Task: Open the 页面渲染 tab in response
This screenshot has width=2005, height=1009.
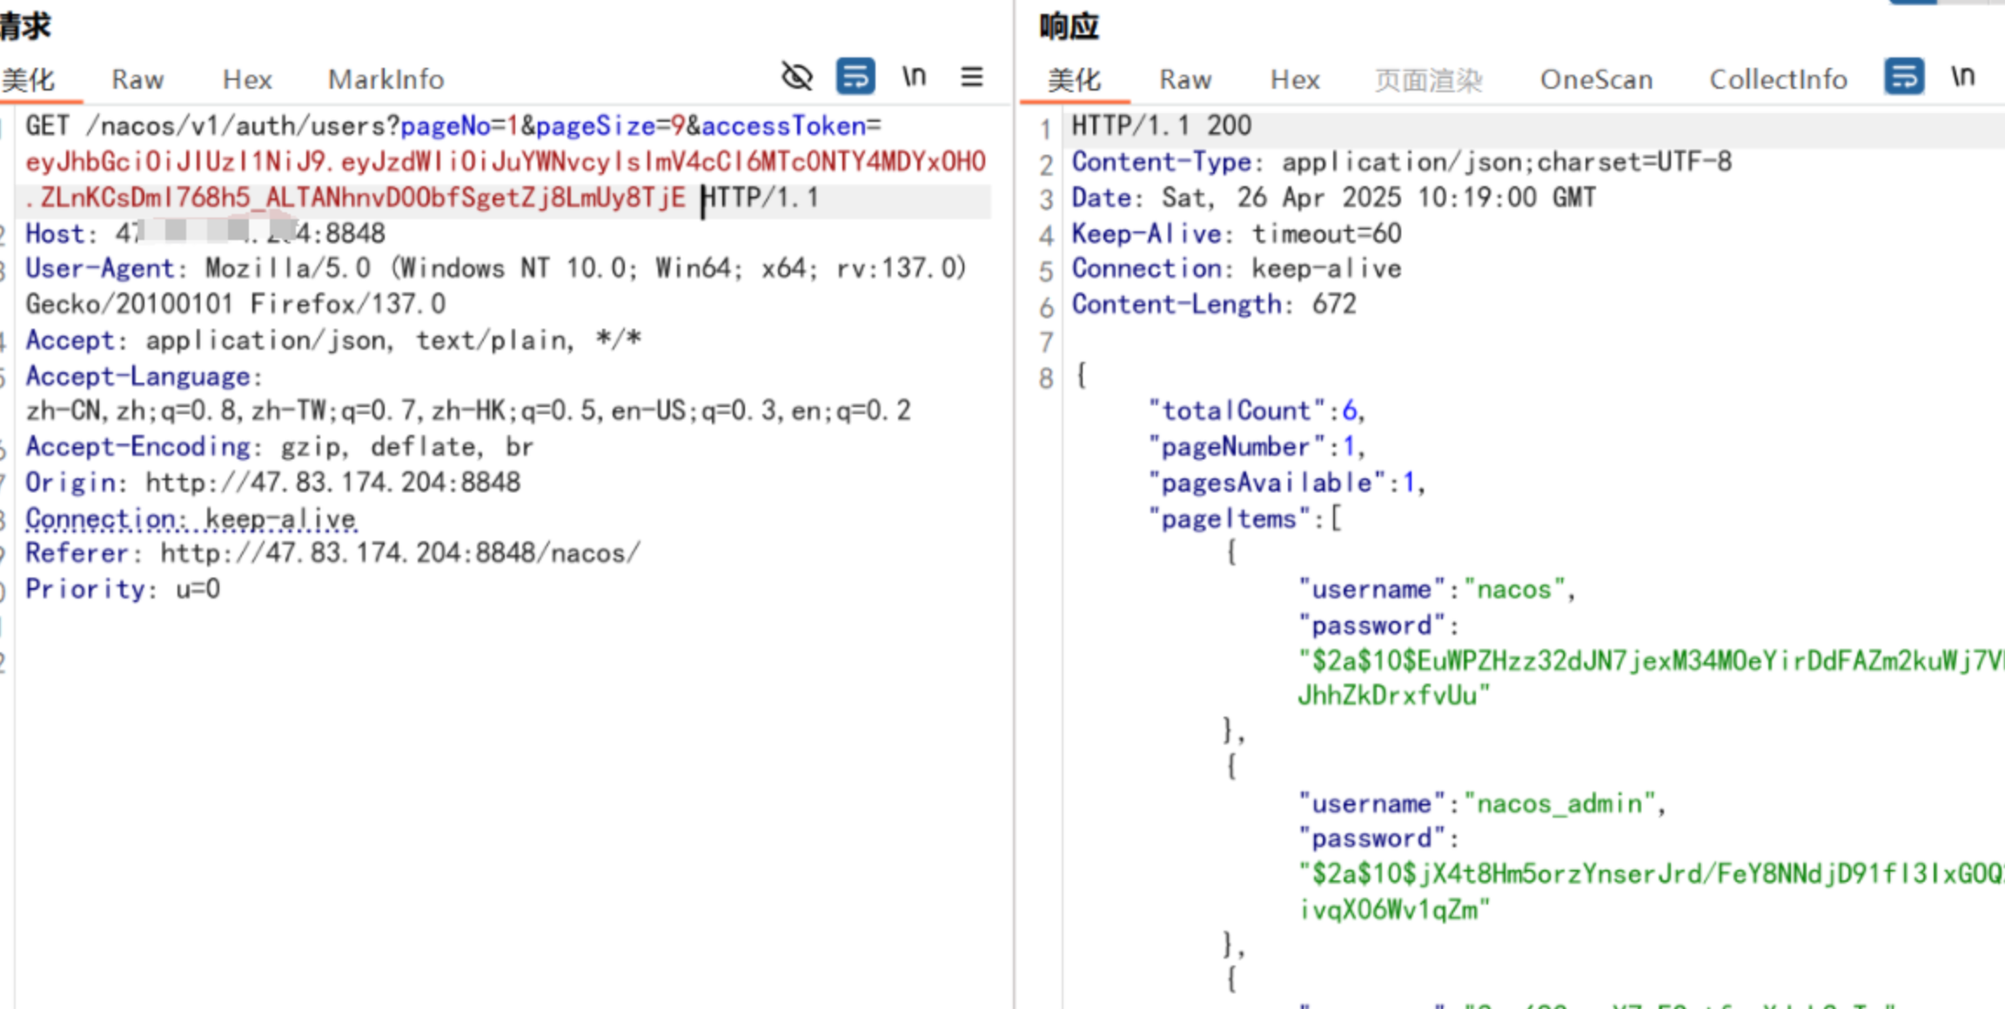Action: pyautogui.click(x=1429, y=79)
